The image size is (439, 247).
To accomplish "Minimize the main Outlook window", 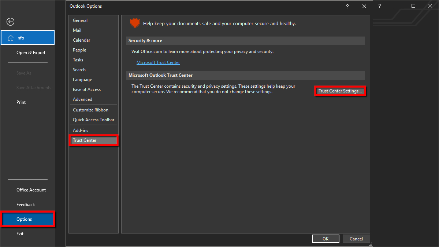I will tap(397, 6).
